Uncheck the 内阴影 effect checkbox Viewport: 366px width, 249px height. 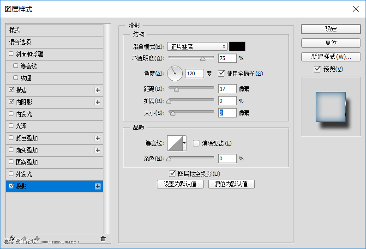pos(11,102)
